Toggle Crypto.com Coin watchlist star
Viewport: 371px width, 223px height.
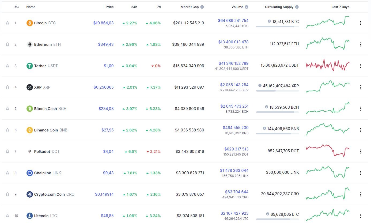(7, 194)
